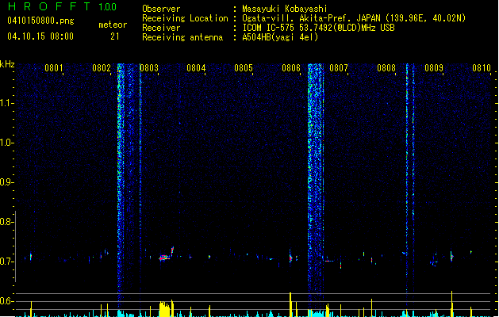Screen dimensions: 499x317
Task: Click the Receiving antenna label
Action: (x=182, y=37)
